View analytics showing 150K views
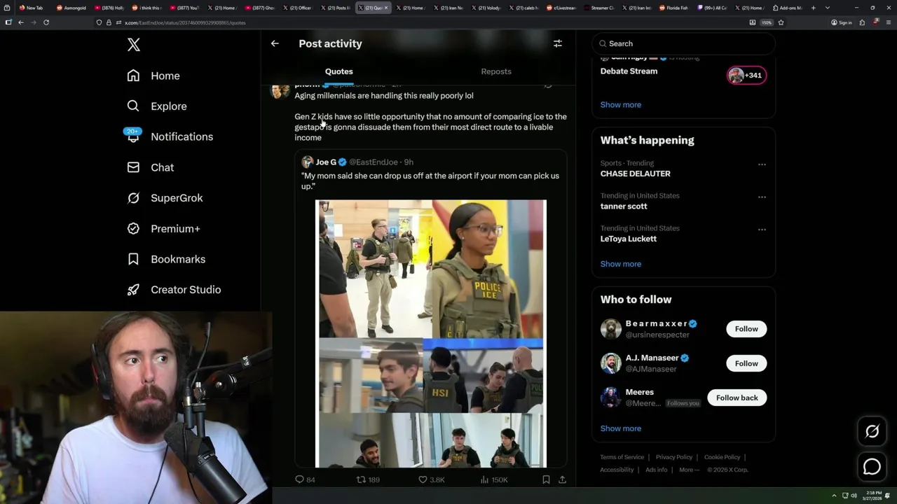This screenshot has width=897, height=504. click(494, 479)
